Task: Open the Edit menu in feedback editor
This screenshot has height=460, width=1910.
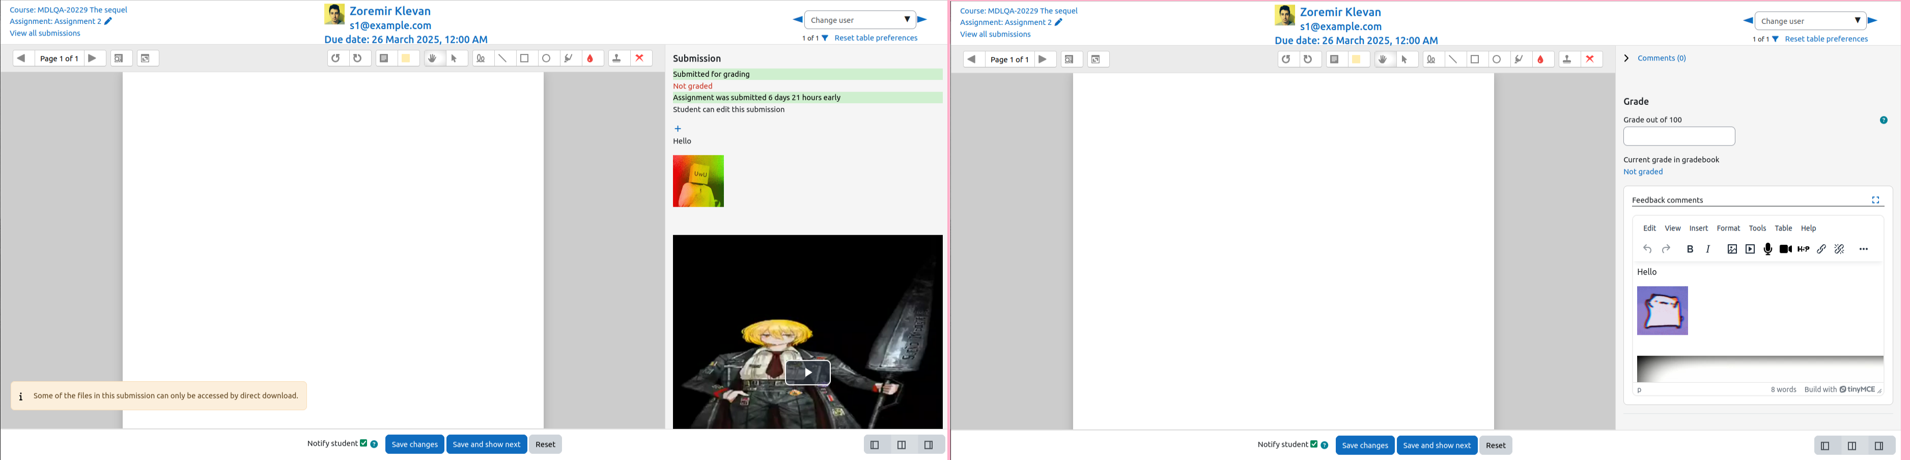Action: click(1650, 228)
